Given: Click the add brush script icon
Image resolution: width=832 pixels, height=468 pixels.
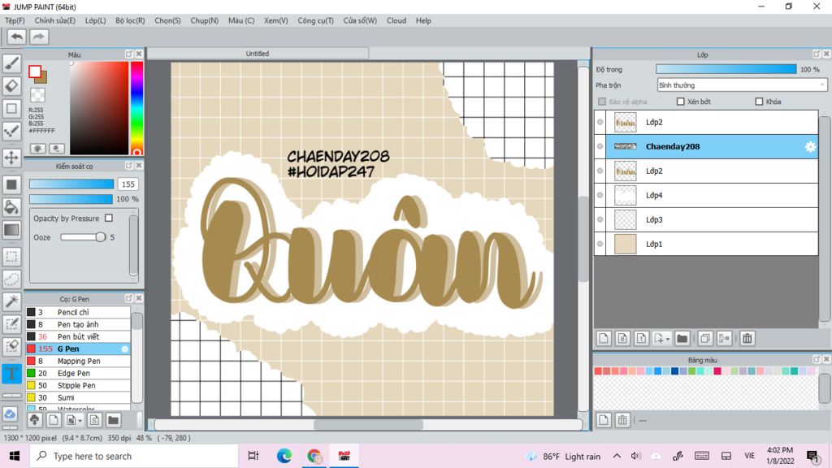Looking at the screenshot, I should pyautogui.click(x=94, y=420).
